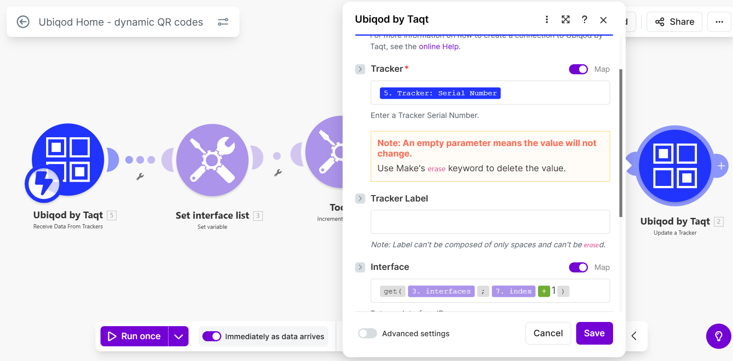This screenshot has height=361, width=733.
Task: Disable Immediately as data arrives toggle
Action: tap(212, 336)
